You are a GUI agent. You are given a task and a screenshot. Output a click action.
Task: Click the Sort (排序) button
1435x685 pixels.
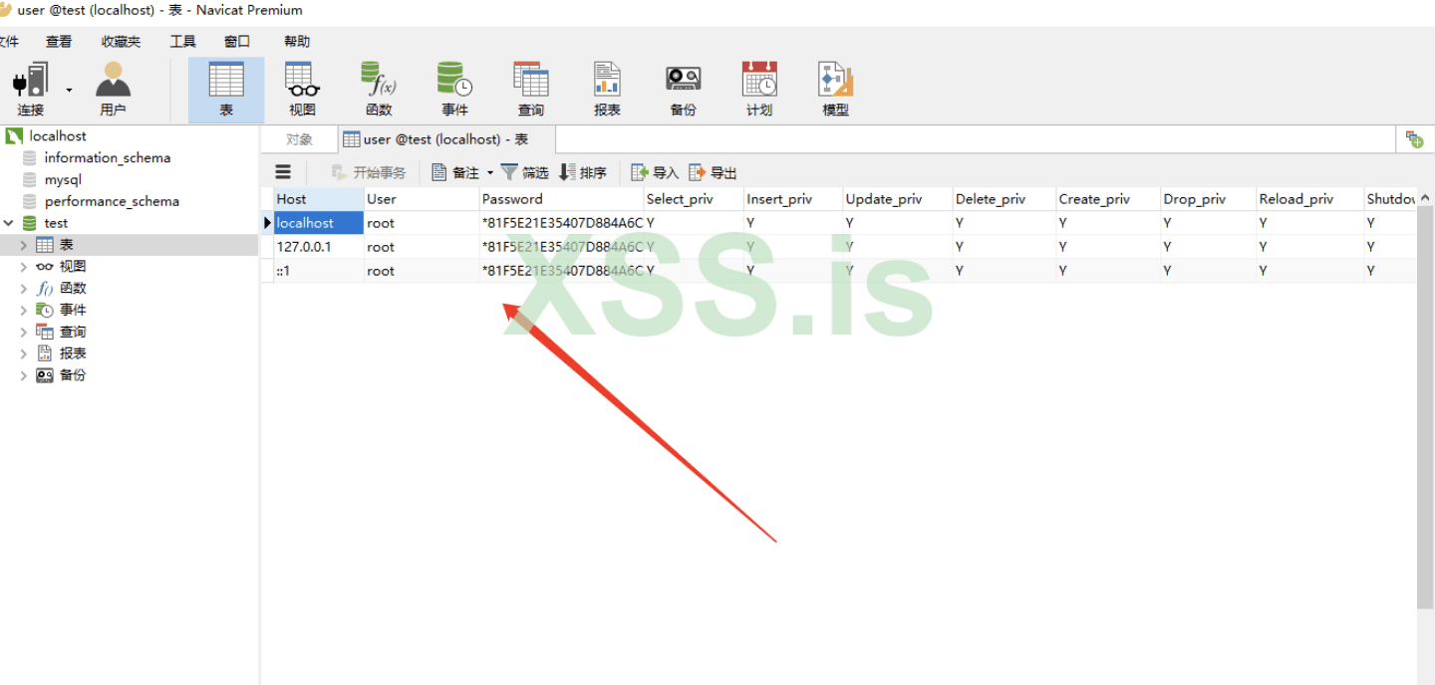pos(583,172)
